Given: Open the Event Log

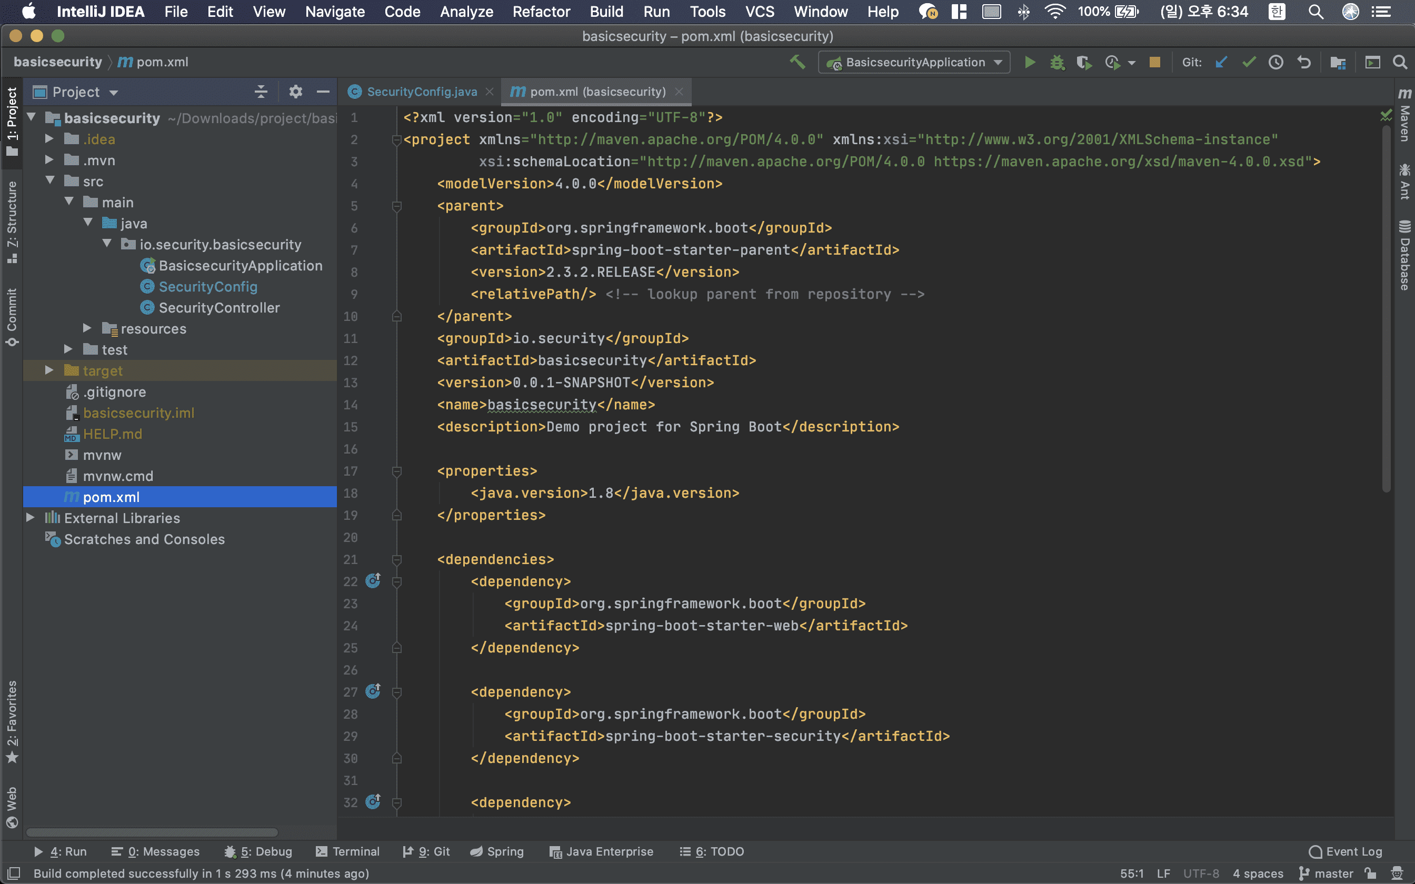Looking at the screenshot, I should click(1346, 851).
